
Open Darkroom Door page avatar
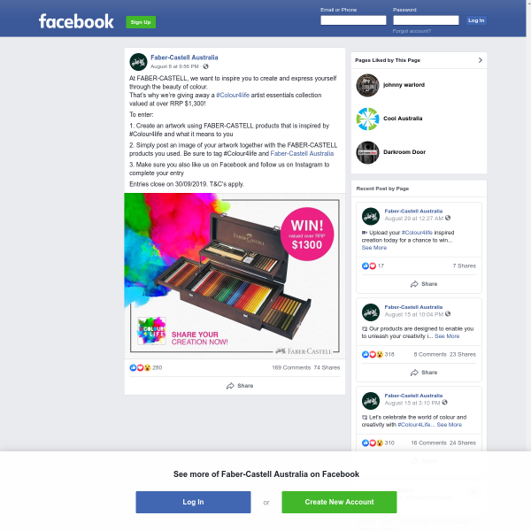367,152
